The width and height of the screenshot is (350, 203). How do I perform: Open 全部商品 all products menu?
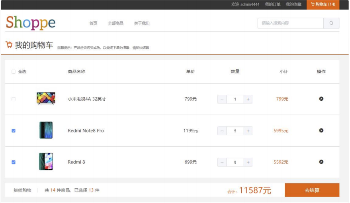point(115,23)
